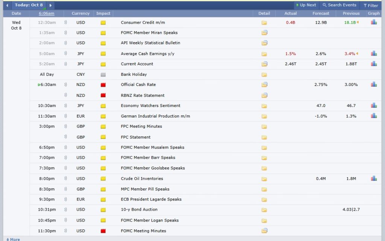This screenshot has height=241, width=385.
Task: Go to the previous day with left arrow
Action: pos(7,5)
